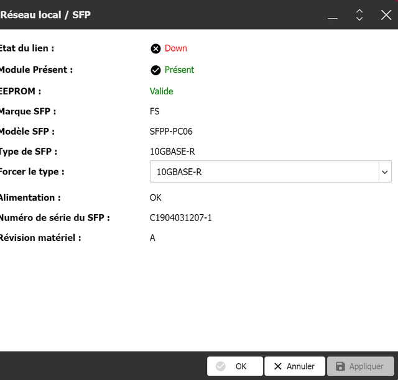This screenshot has width=398, height=380.
Task: Click the Etat du lien label
Action: (x=27, y=48)
